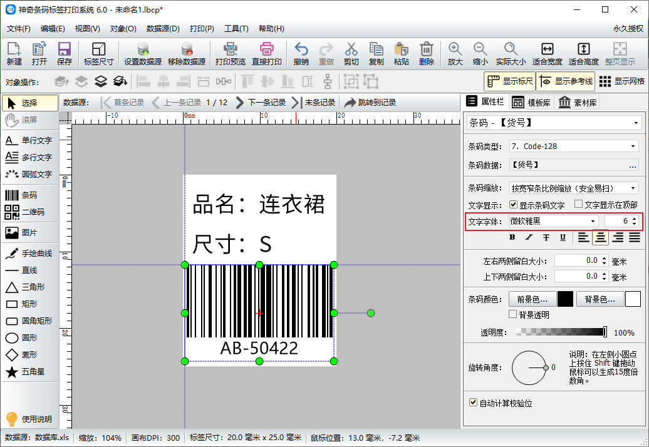Create a new label with 新建
The height and width of the screenshot is (447, 649).
pos(14,54)
